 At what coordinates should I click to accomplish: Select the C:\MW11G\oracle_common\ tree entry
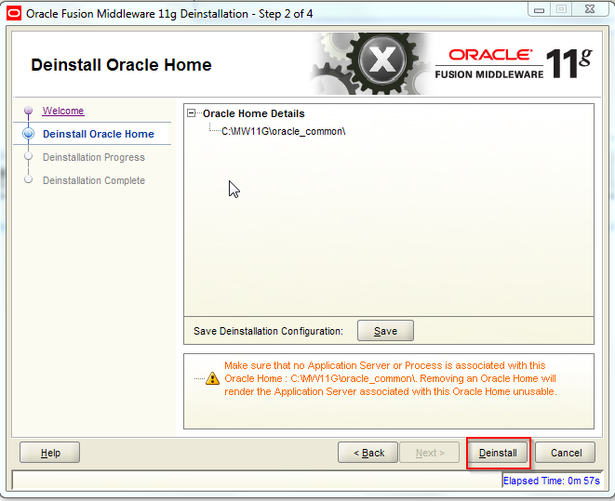pyautogui.click(x=283, y=131)
